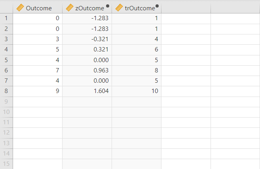Image resolution: width=260 pixels, height=169 pixels.
Task: Click trOutcome cell in row 1
Action: [x=137, y=19]
